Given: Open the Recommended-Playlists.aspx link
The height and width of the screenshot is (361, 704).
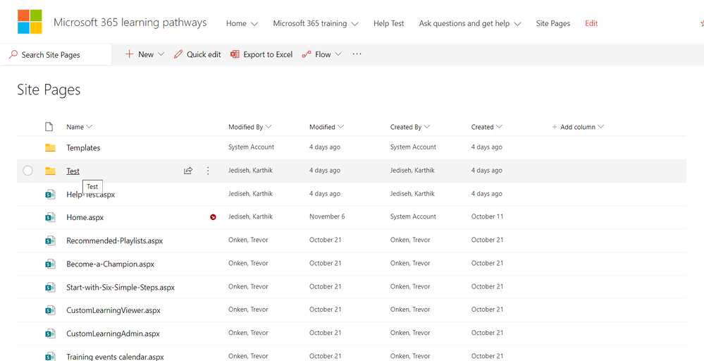Looking at the screenshot, I should (114, 240).
